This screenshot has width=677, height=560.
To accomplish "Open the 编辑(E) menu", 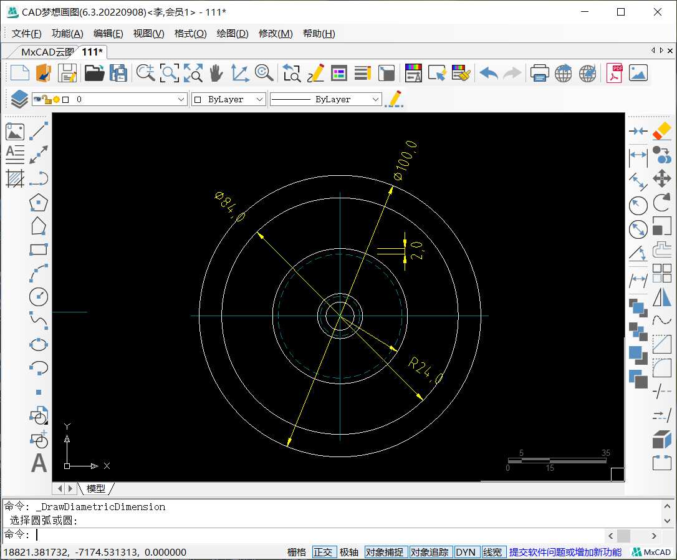I will coord(108,34).
